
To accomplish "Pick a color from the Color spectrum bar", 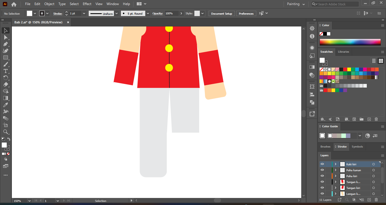I will [350, 42].
